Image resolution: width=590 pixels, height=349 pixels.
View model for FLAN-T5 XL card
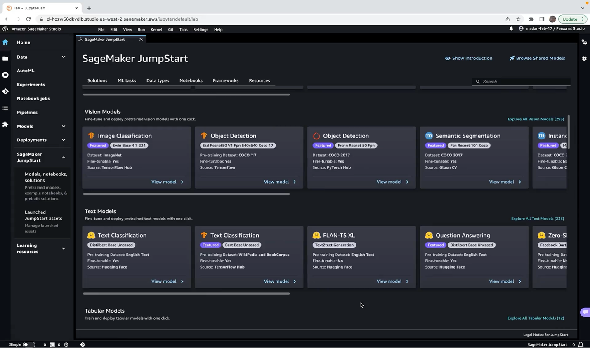(393, 281)
